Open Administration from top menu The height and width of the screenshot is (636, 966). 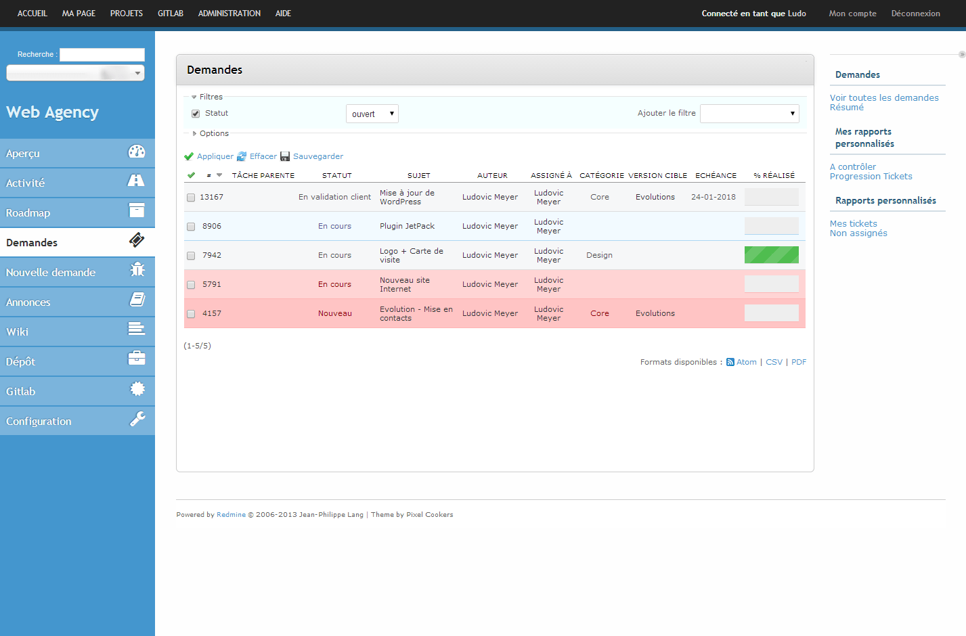229,14
